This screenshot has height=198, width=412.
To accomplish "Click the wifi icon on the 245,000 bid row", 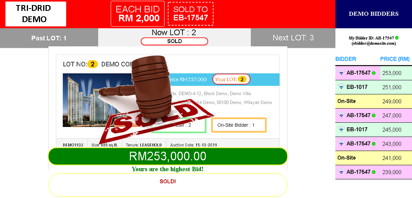I will pos(341,129).
